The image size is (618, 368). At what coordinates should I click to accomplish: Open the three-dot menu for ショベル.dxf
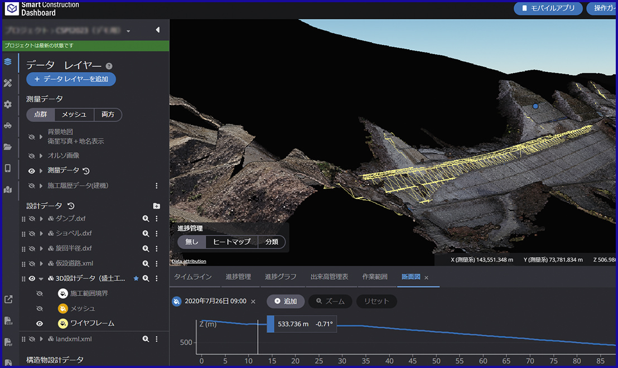[x=157, y=234]
